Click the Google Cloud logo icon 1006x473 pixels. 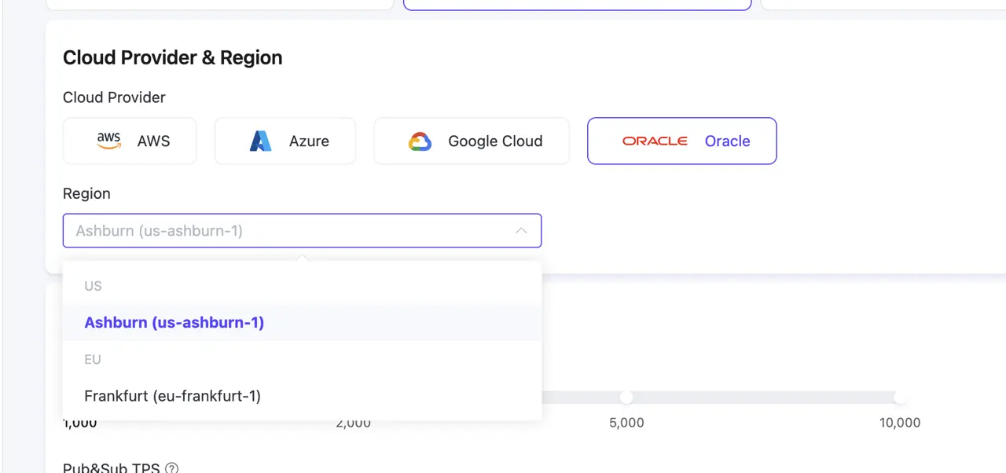[x=420, y=141]
